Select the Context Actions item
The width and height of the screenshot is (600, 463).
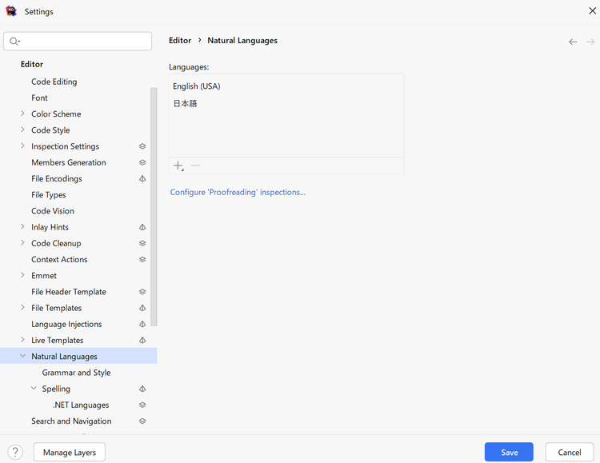click(59, 259)
